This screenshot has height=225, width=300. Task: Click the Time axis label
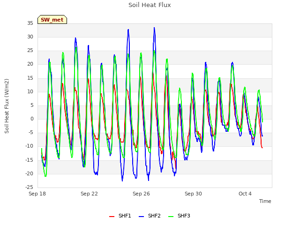(265, 201)
